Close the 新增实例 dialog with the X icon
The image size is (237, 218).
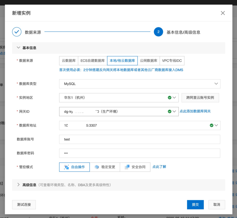coord(223,13)
